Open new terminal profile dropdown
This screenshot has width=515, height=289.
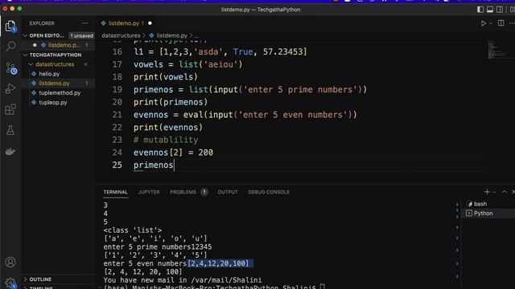[494, 193]
